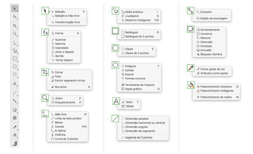
Task: Click the large green-boxed polygon icon
Action: [x=115, y=65]
